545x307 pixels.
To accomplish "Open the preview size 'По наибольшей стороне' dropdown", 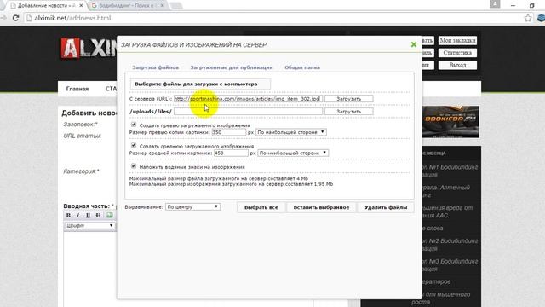I will point(291,132).
